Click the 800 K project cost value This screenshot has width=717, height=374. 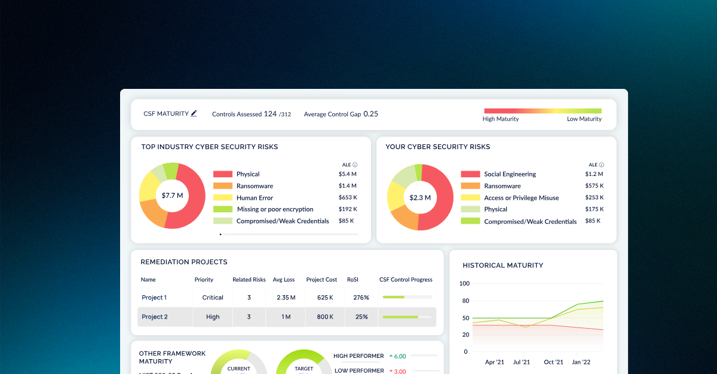325,317
